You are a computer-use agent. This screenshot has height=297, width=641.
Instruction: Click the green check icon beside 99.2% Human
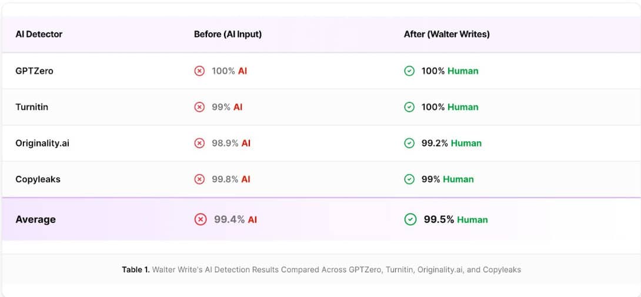409,143
